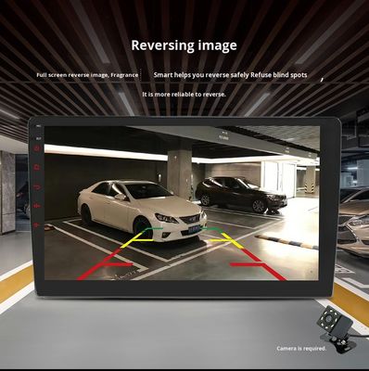The image size is (369, 371).
Task: Tap the MIC label on the bezel
Action: pyautogui.click(x=38, y=126)
